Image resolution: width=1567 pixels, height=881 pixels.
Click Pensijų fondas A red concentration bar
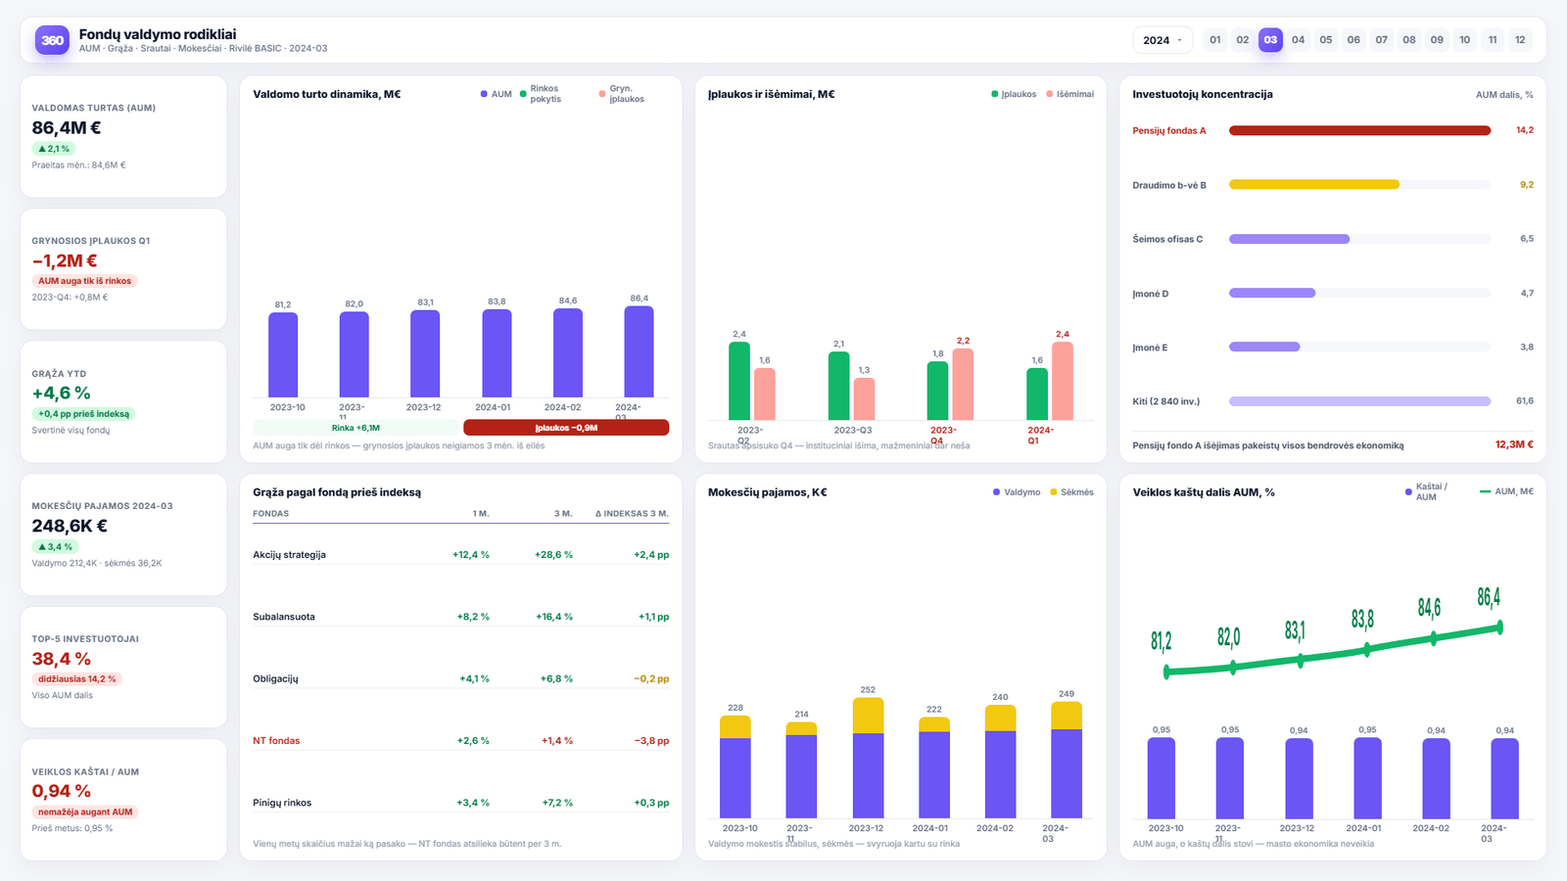point(1359,130)
